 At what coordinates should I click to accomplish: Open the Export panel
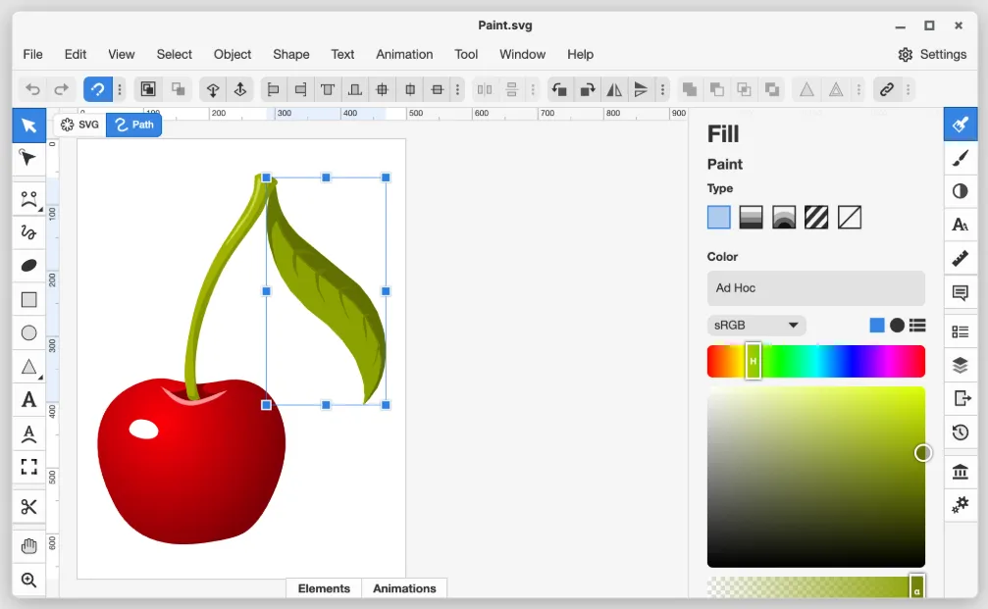tap(961, 398)
